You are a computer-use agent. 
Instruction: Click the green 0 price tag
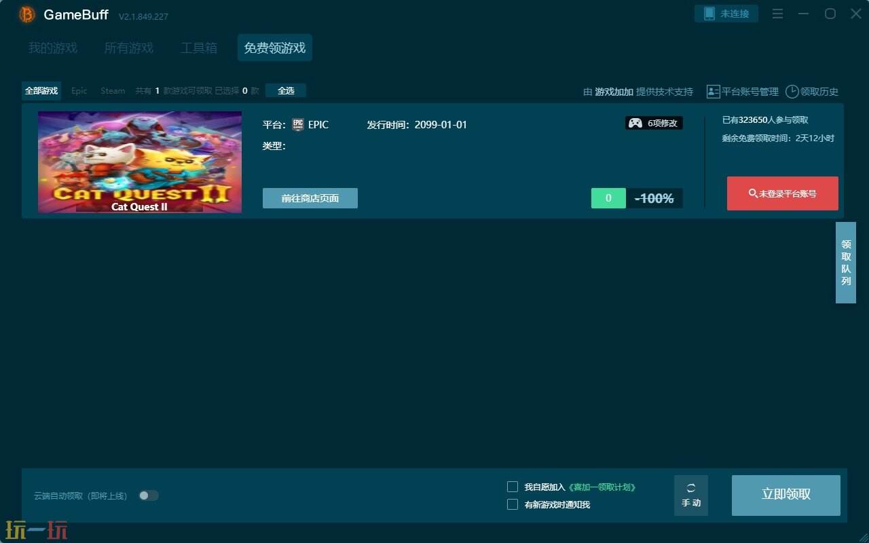coord(608,198)
